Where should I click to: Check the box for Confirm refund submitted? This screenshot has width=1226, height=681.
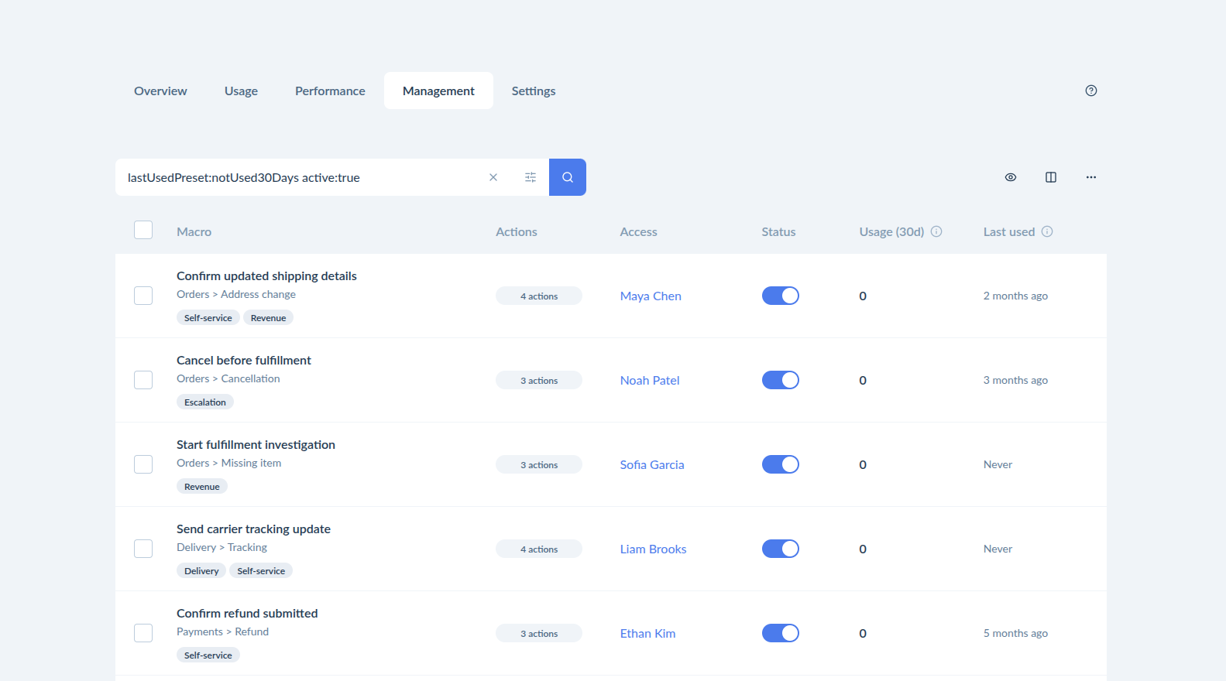point(143,633)
